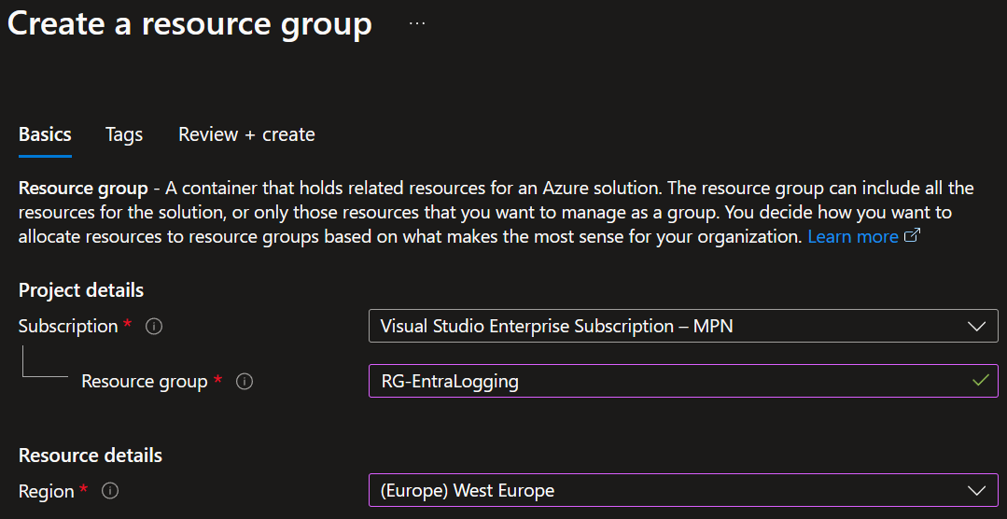Image resolution: width=1007 pixels, height=519 pixels.
Task: Click the green checkmark in Resource group field
Action: point(979,381)
